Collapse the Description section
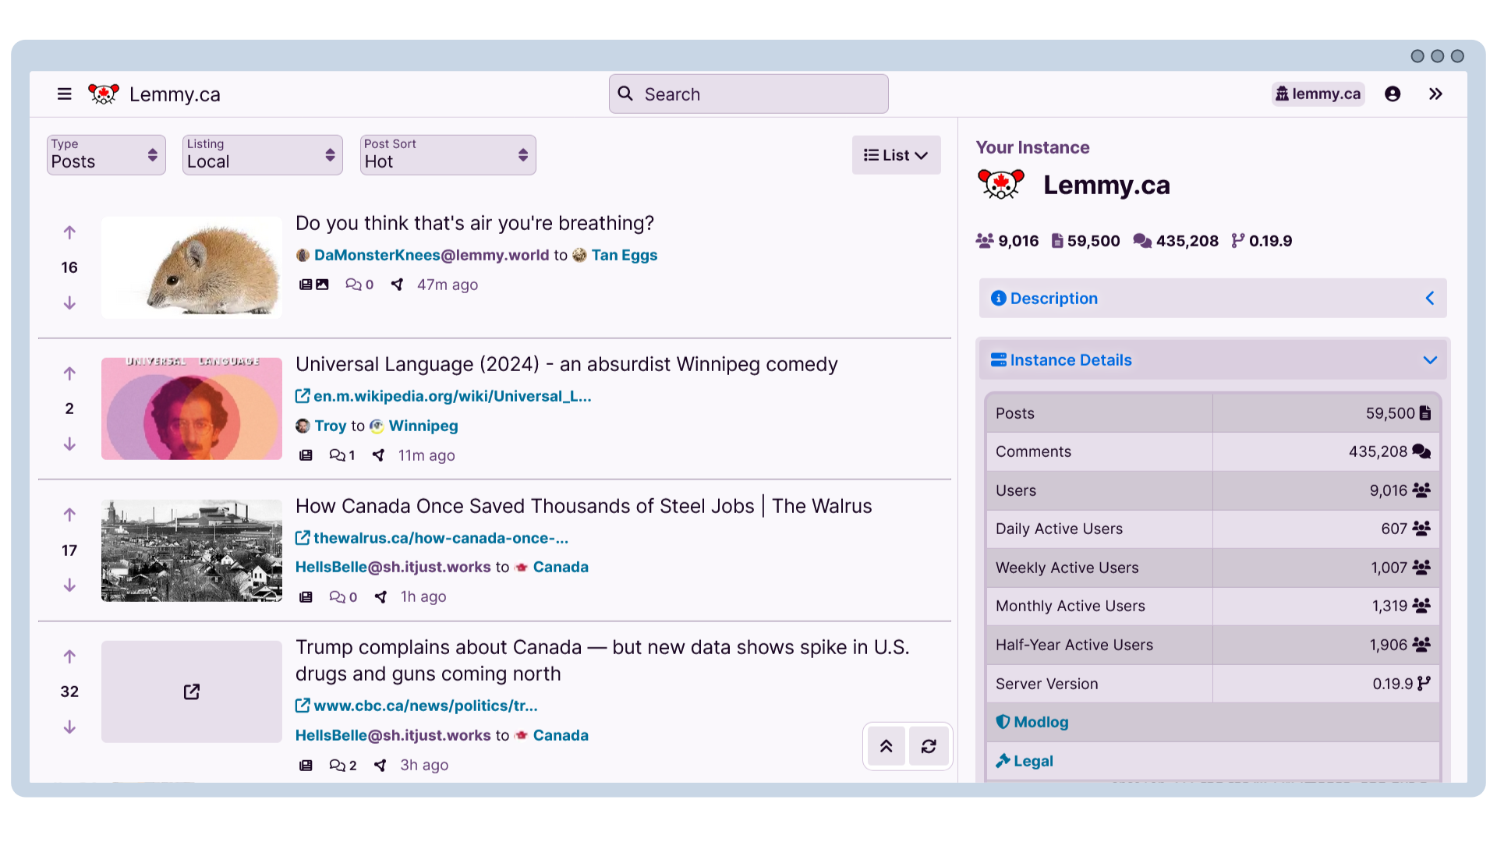1497x842 pixels. click(x=1430, y=298)
